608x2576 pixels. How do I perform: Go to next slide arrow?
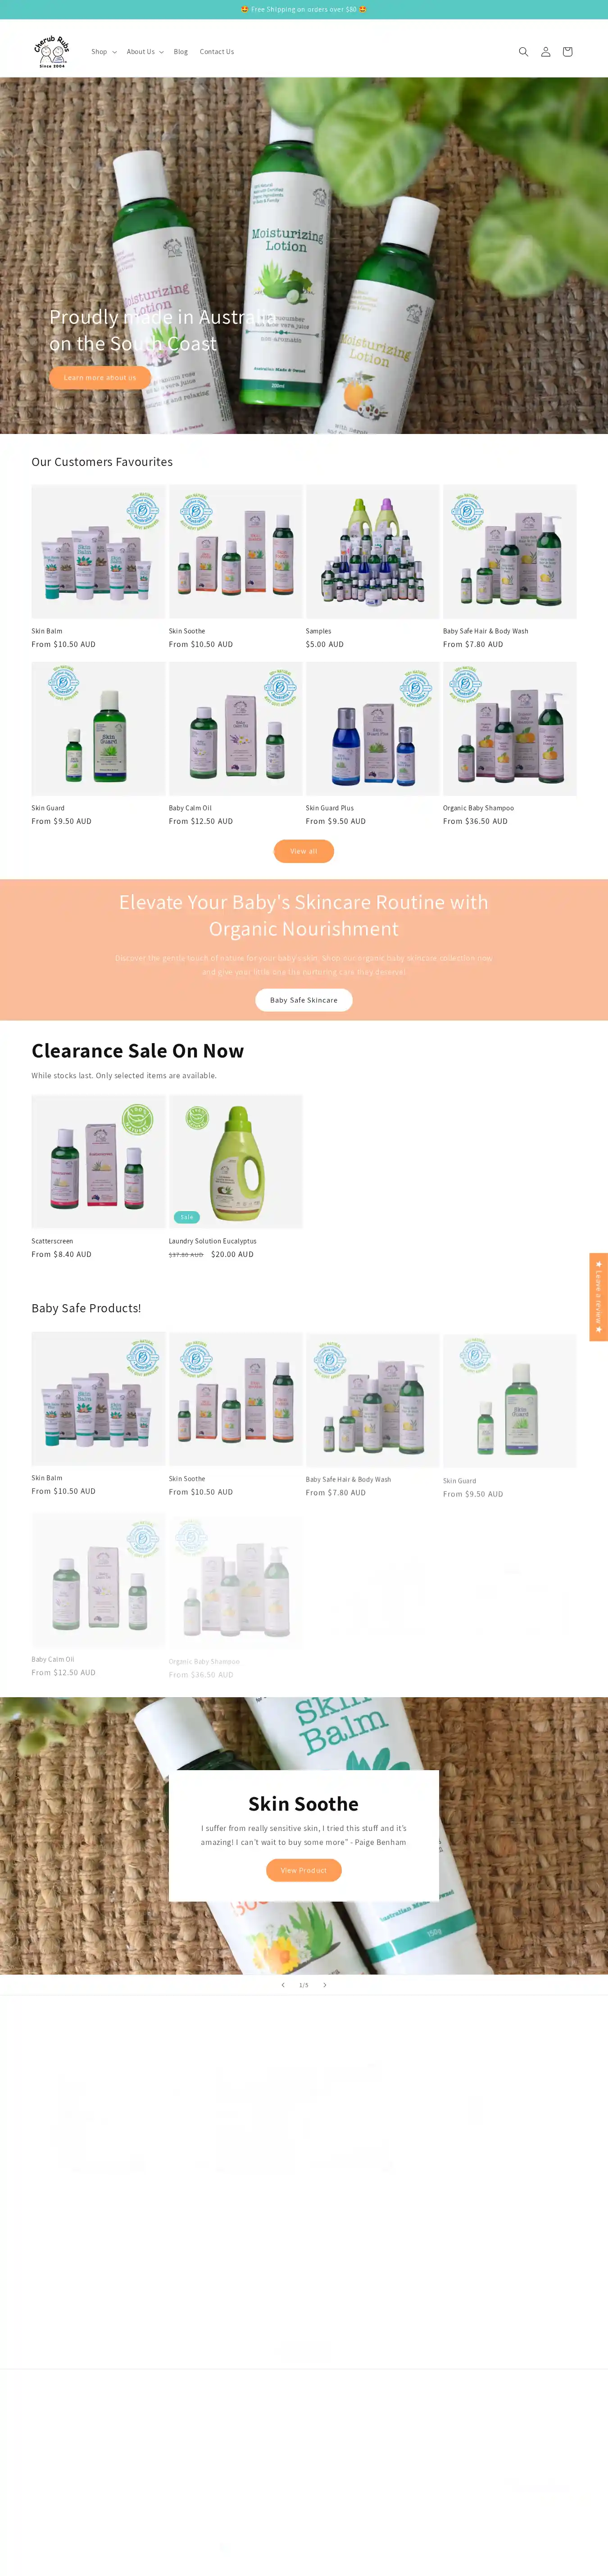[324, 1985]
